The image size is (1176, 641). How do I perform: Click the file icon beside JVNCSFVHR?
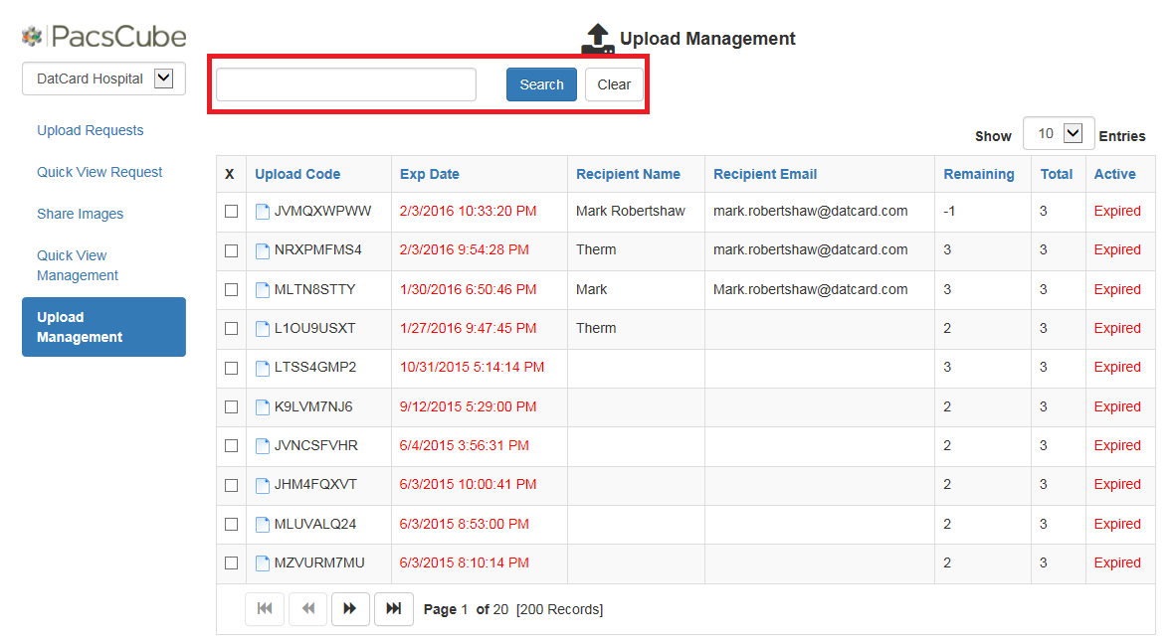click(263, 446)
